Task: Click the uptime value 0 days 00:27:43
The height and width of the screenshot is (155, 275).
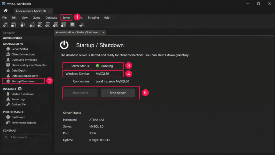Action: point(99,140)
